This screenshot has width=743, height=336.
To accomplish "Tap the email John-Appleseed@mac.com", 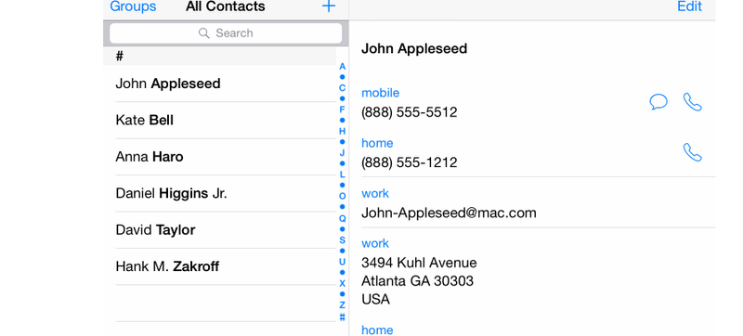I will tap(449, 213).
